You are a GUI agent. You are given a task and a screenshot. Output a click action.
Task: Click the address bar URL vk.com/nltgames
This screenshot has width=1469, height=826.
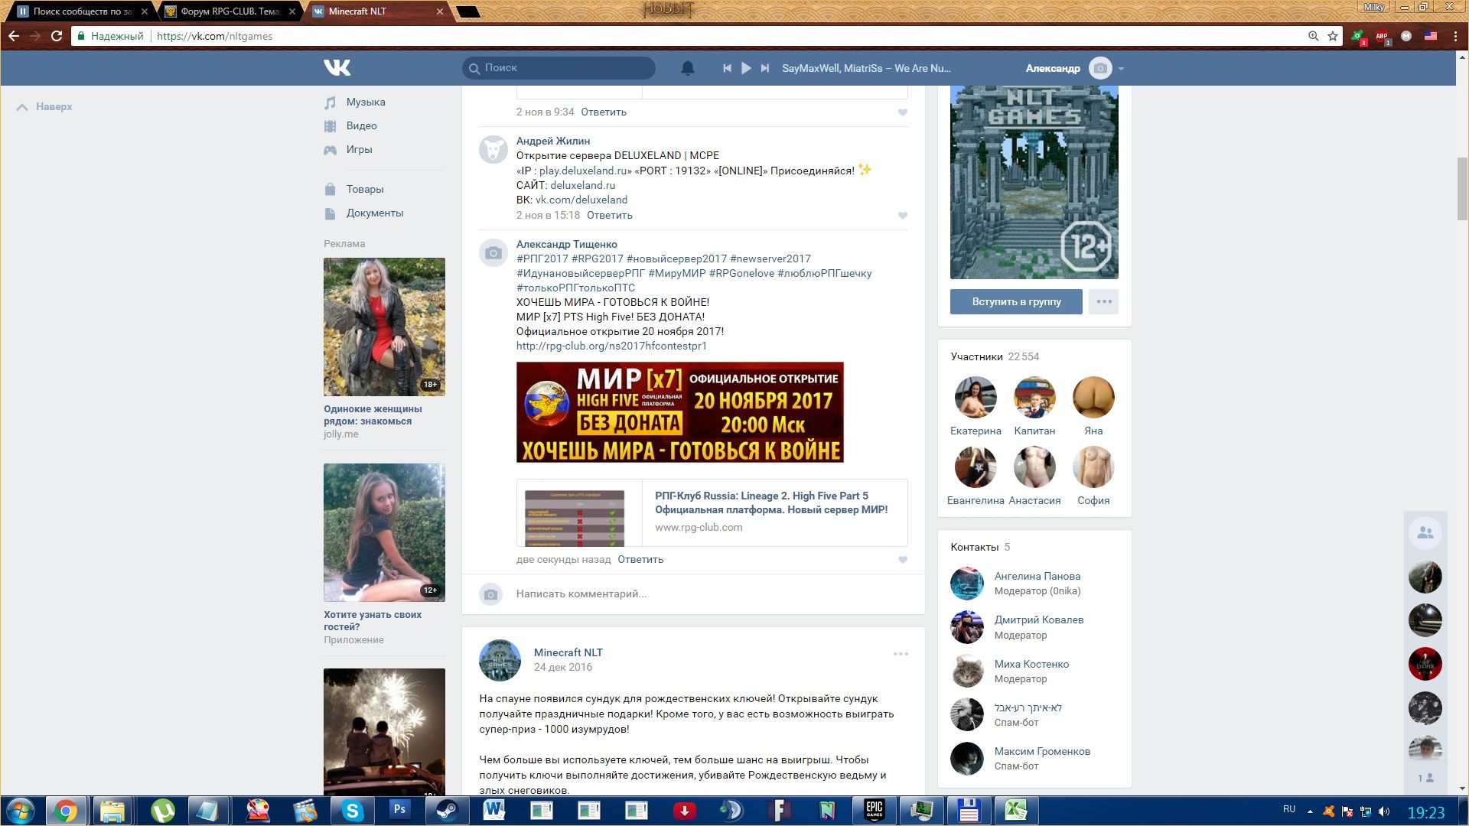(x=214, y=36)
